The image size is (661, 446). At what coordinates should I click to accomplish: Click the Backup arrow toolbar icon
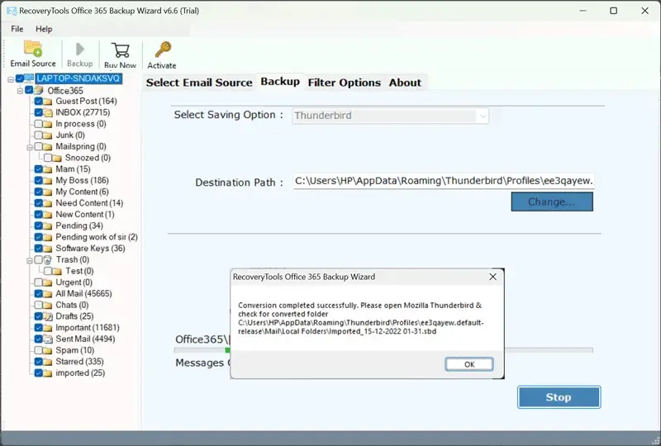79,50
